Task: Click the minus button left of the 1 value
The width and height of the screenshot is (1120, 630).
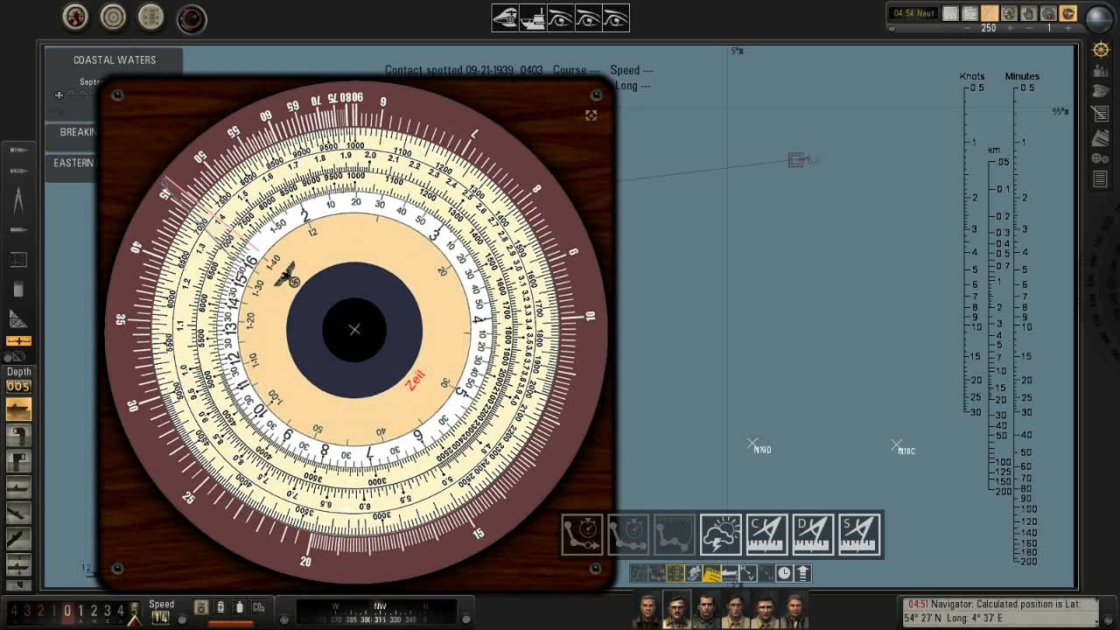Action: [1031, 28]
